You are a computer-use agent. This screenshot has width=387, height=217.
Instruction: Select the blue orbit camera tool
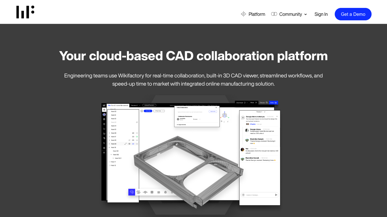click(x=132, y=192)
